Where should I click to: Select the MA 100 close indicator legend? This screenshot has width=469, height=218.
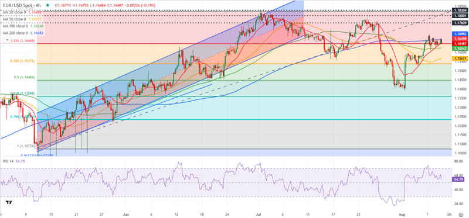pyautogui.click(x=23, y=26)
